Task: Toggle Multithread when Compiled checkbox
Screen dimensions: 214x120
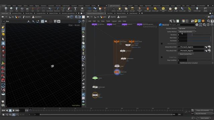Action: click(179, 63)
